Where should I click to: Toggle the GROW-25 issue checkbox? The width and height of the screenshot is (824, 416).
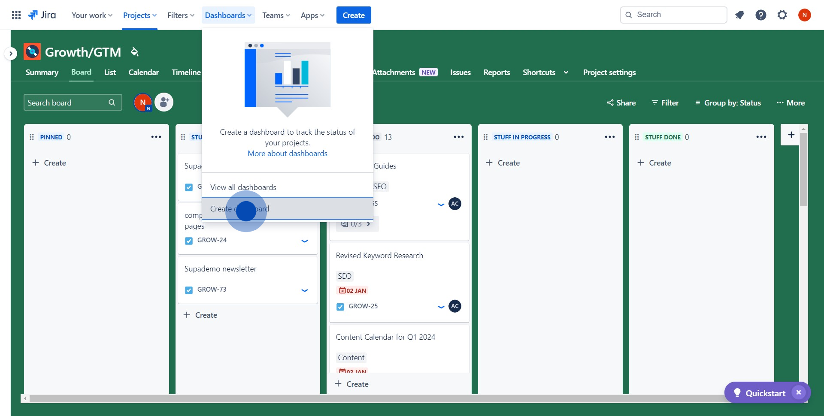tap(340, 307)
